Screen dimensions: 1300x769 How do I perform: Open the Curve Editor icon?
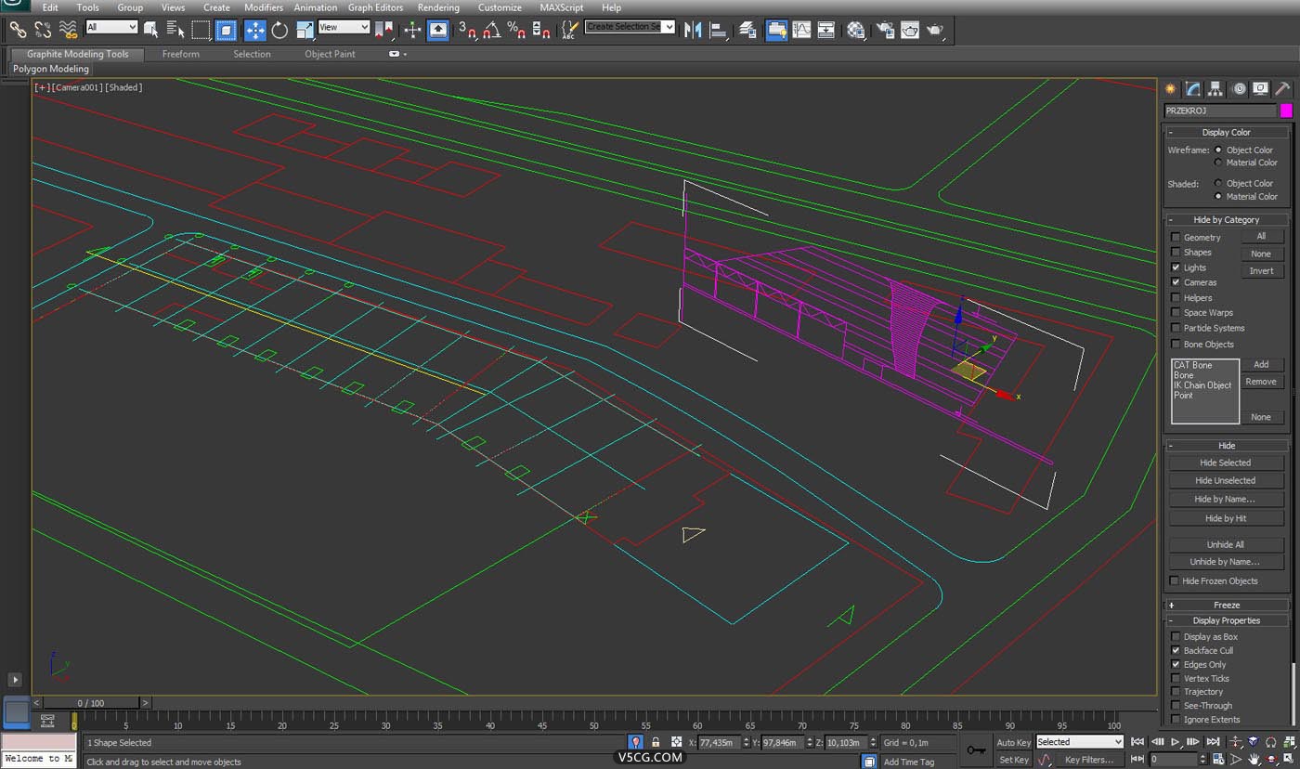801,30
